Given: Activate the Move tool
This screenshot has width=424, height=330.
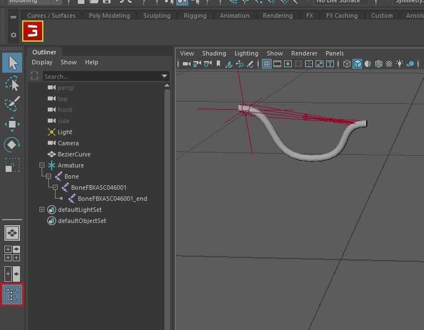Looking at the screenshot, I should 12,124.
